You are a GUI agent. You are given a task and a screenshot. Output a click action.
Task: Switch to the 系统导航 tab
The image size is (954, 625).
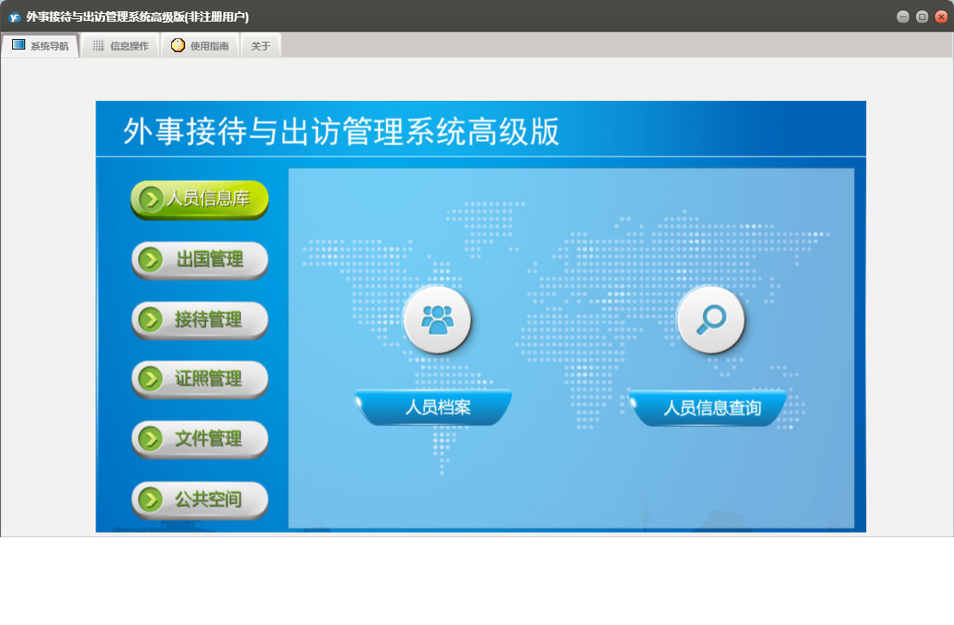[41, 46]
